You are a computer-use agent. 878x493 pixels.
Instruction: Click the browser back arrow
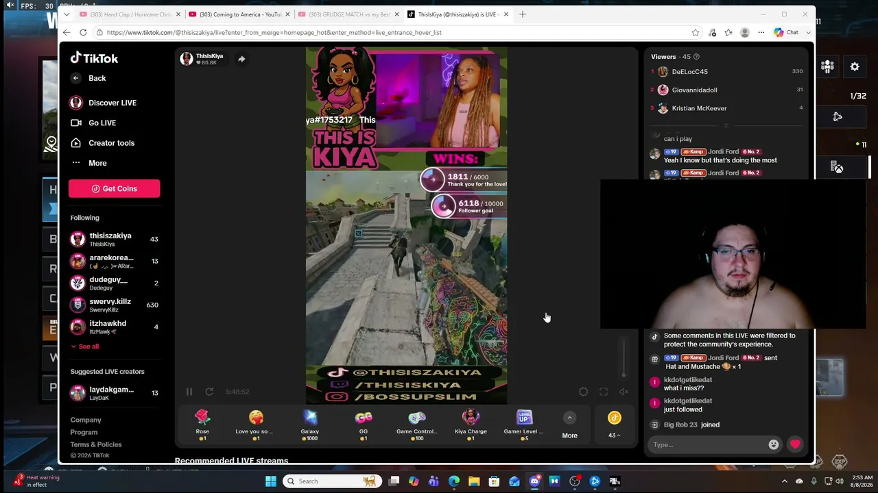click(67, 33)
